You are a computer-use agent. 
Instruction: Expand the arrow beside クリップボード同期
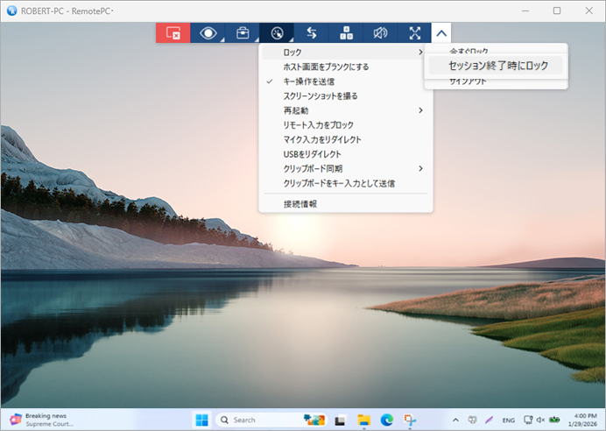pyautogui.click(x=420, y=168)
